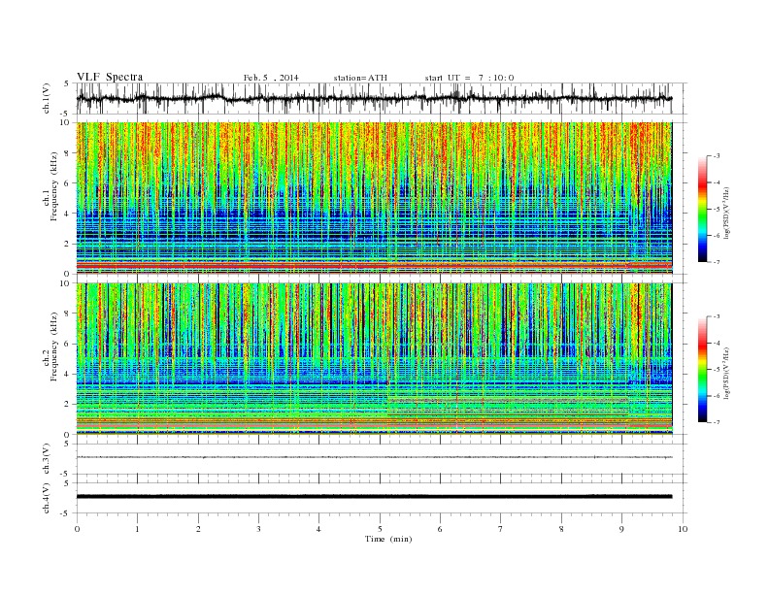The image size is (769, 594).
Task: Click the time axis tick label '5'
Action: pos(380,529)
